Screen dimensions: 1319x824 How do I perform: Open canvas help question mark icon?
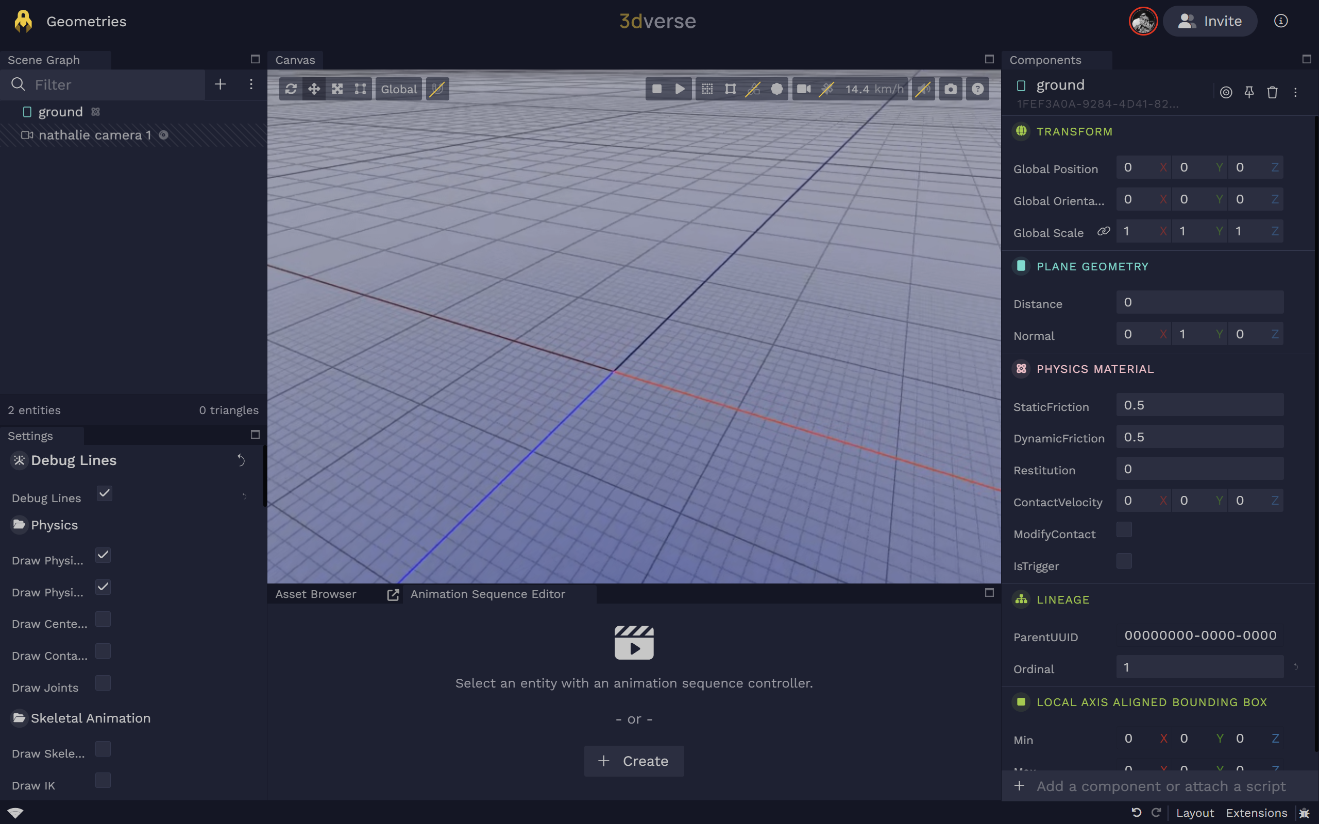coord(978,89)
